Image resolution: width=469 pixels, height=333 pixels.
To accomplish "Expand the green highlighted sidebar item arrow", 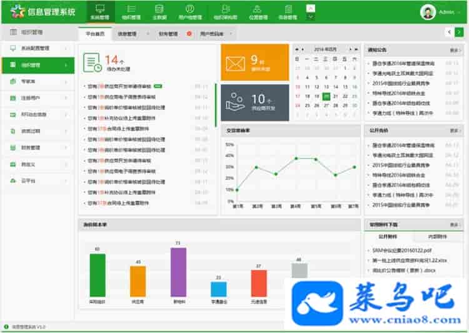I will tap(66, 65).
